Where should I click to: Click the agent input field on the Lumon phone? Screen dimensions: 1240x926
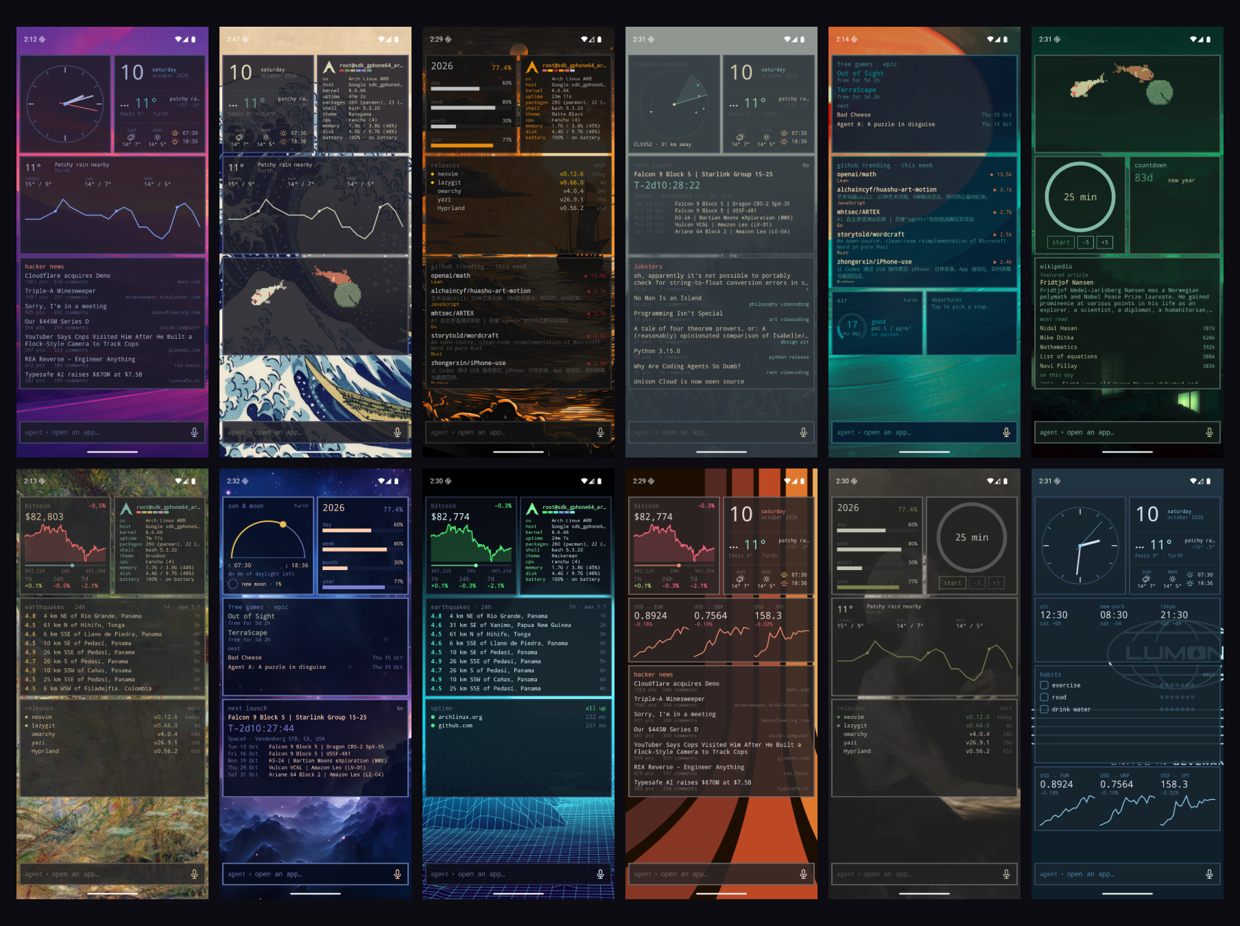tap(1128, 874)
